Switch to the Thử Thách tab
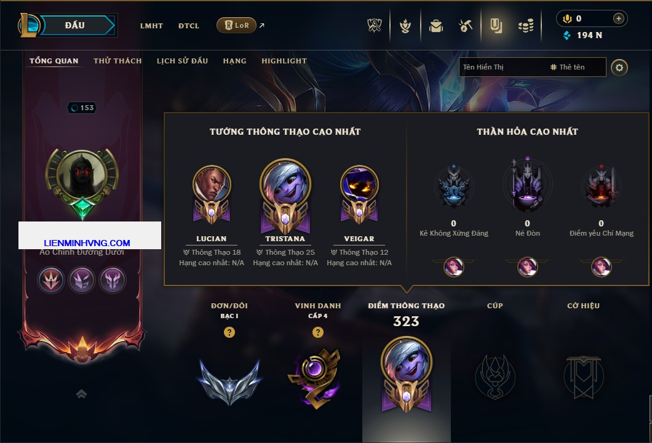Screen dimensions: 652x443 coord(117,61)
